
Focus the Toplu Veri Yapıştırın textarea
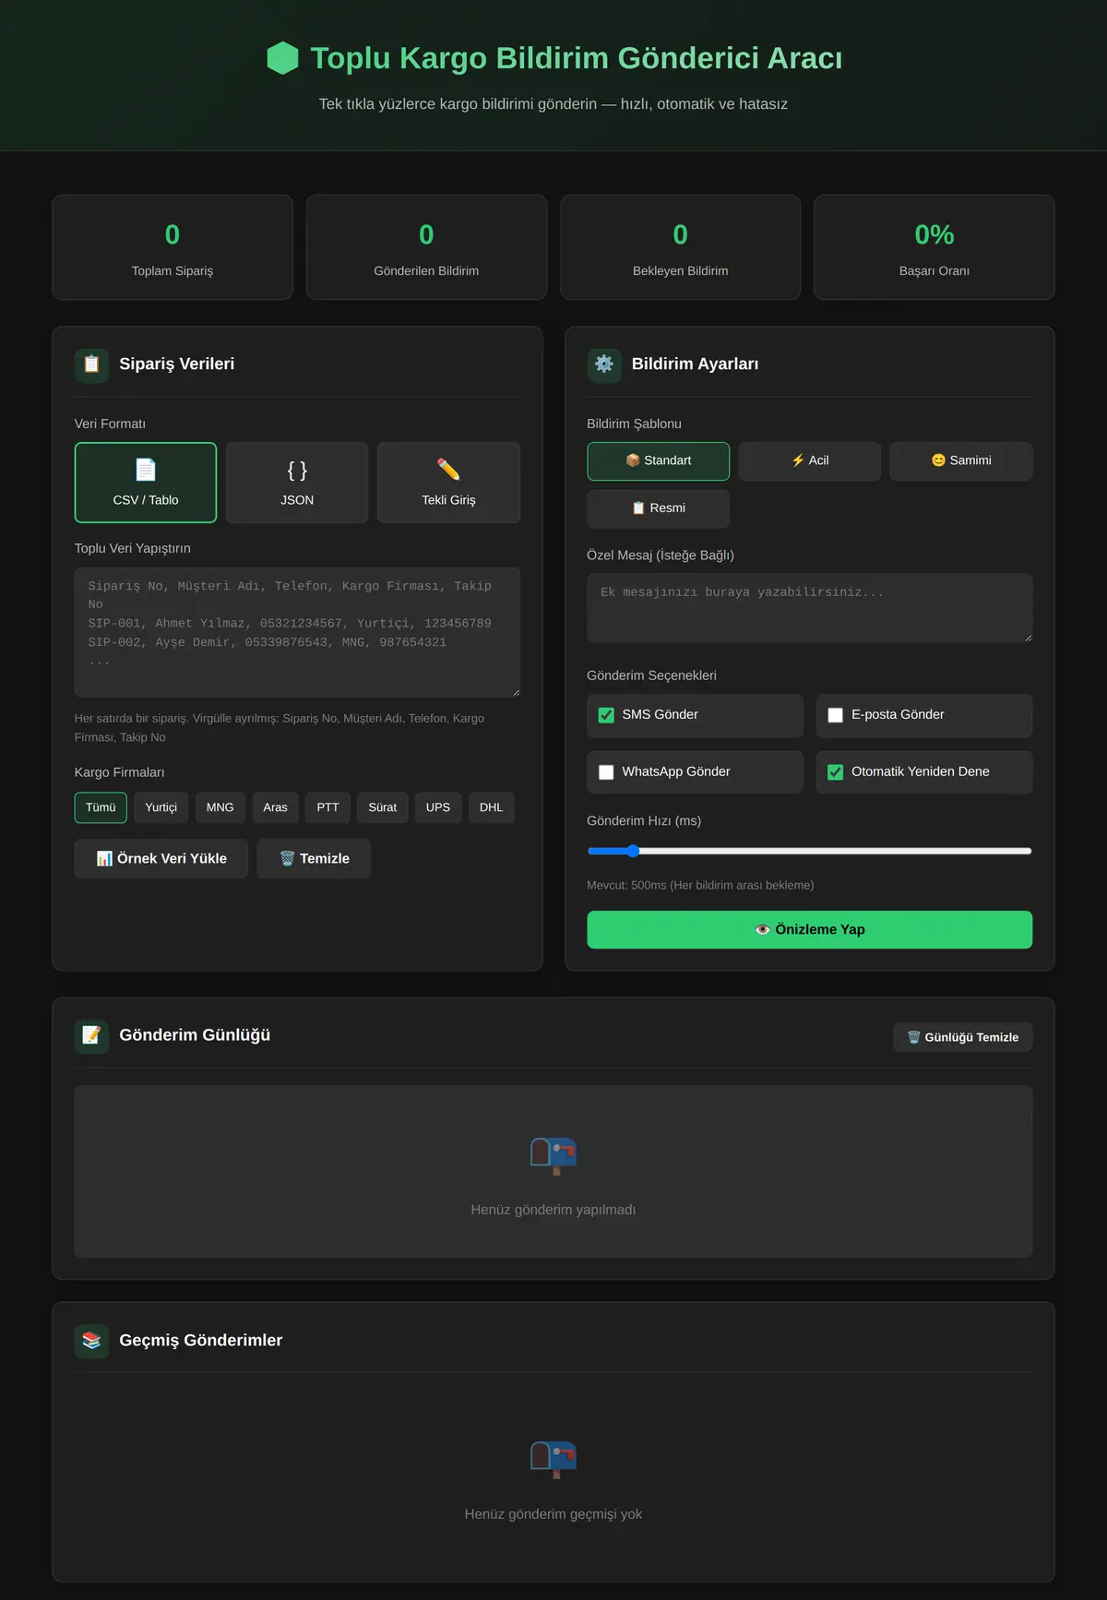pos(297,632)
